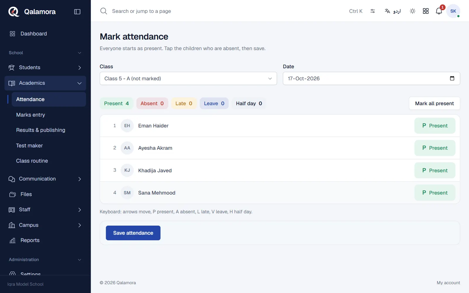Click the Leave 0 count chip
The image size is (469, 293).
pos(214,103)
